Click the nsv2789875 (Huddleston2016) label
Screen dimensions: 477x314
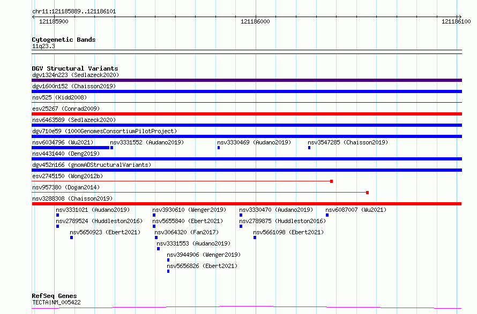click(282, 221)
